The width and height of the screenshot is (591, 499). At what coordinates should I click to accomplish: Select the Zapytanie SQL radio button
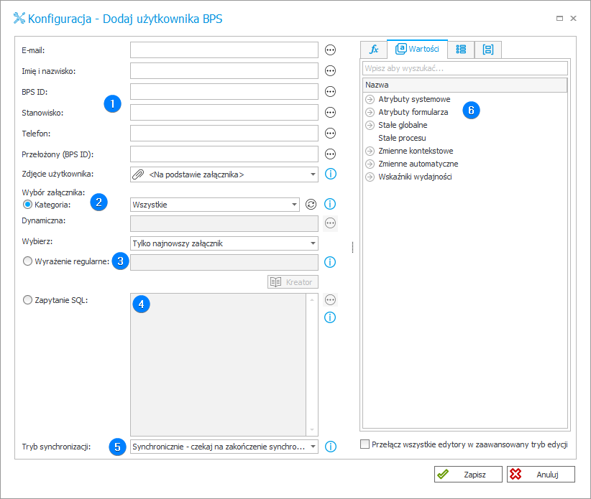[27, 300]
